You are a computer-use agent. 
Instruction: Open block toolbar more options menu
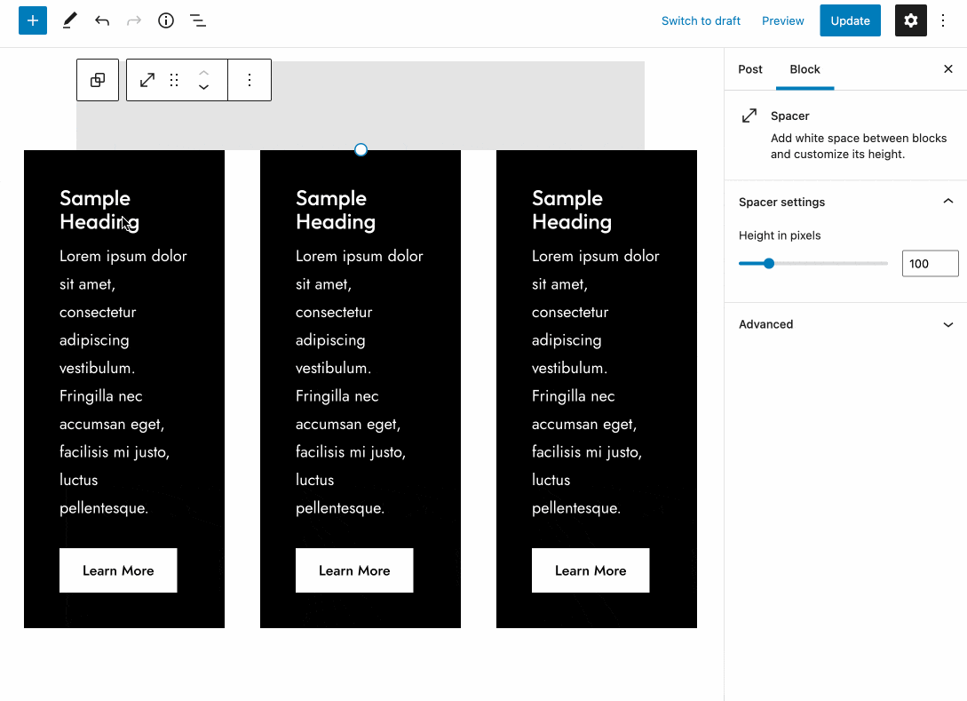pos(250,80)
